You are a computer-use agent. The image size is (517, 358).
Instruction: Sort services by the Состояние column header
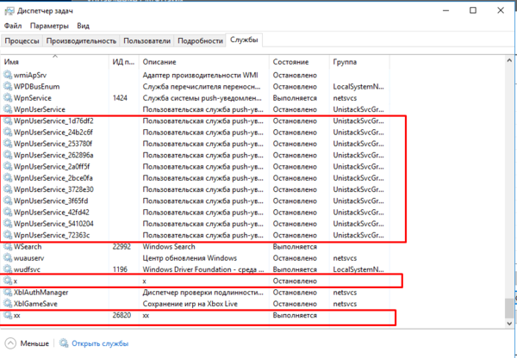[x=297, y=63]
